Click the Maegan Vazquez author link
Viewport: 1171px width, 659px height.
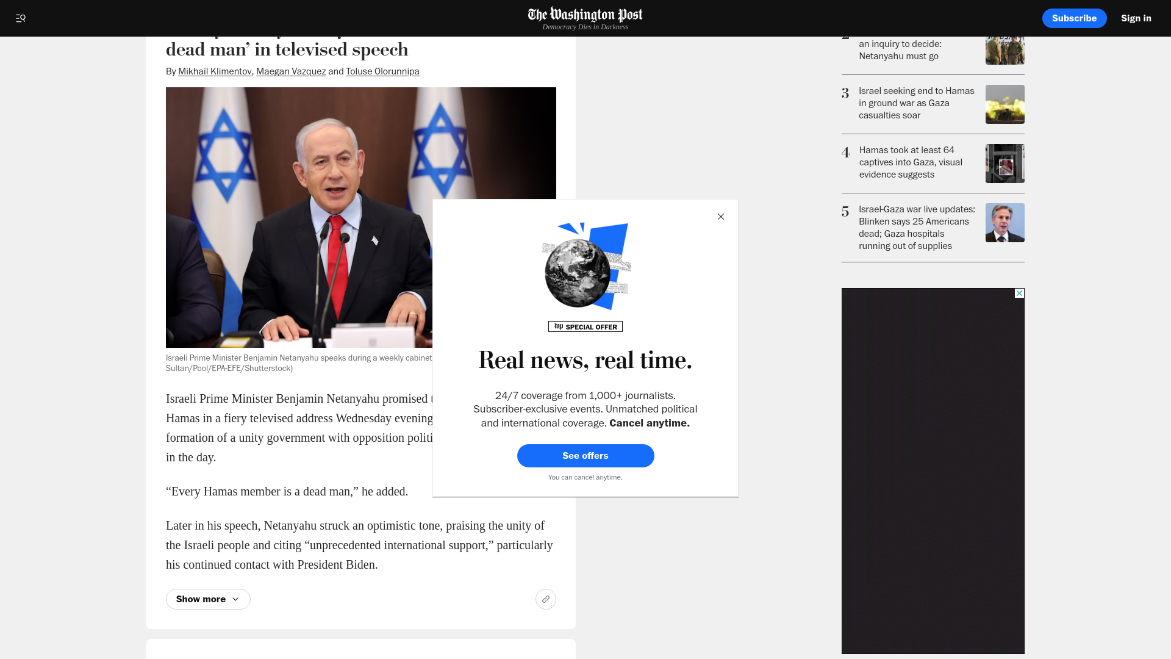(291, 71)
